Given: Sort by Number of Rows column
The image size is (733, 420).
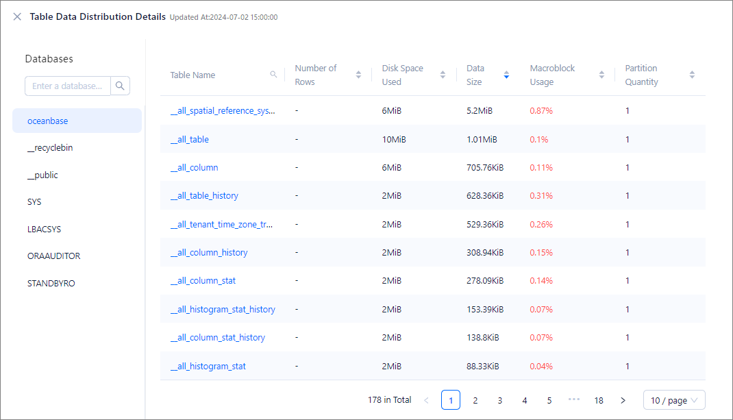Looking at the screenshot, I should 358,75.
